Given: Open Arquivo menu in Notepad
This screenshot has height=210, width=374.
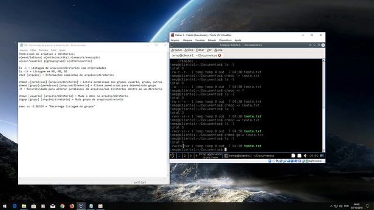Looking at the screenshot, I should click(x=23, y=50).
